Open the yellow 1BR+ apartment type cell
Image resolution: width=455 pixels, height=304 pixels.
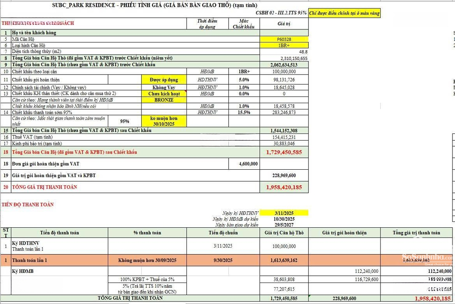(x=284, y=45)
